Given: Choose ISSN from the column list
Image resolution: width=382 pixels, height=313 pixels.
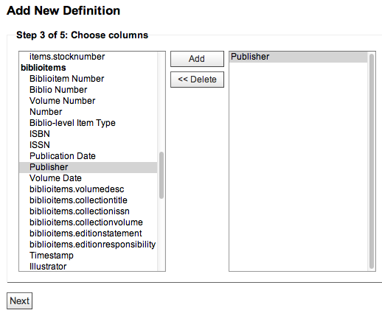Looking at the screenshot, I should tap(88, 145).
